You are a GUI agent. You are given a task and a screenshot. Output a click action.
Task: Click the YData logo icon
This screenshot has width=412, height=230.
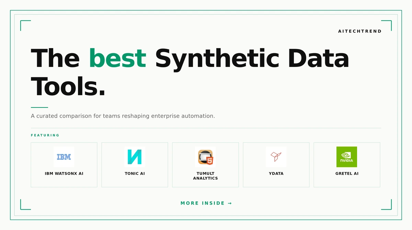tap(276, 157)
